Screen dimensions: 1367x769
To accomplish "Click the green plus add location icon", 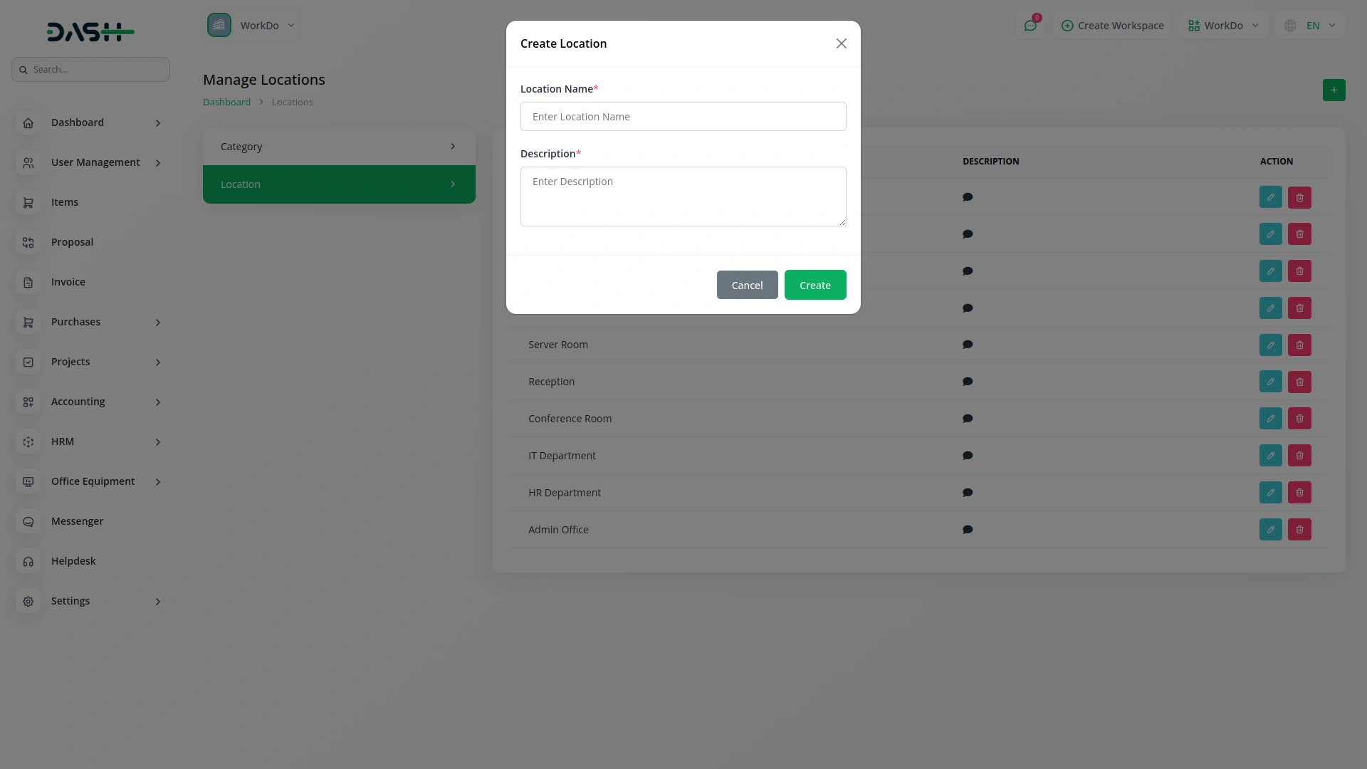I will click(x=1334, y=90).
